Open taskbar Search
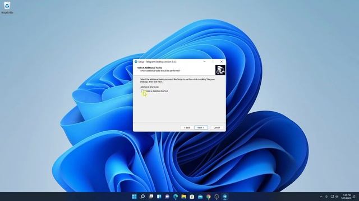 (x=142, y=197)
